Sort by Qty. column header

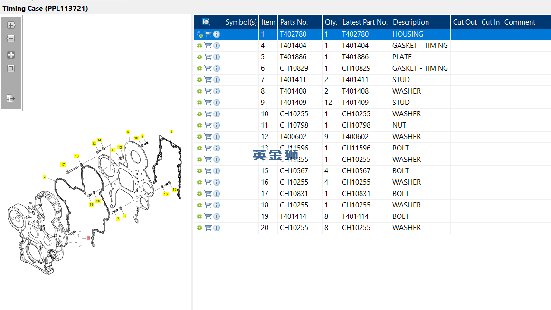(x=331, y=22)
